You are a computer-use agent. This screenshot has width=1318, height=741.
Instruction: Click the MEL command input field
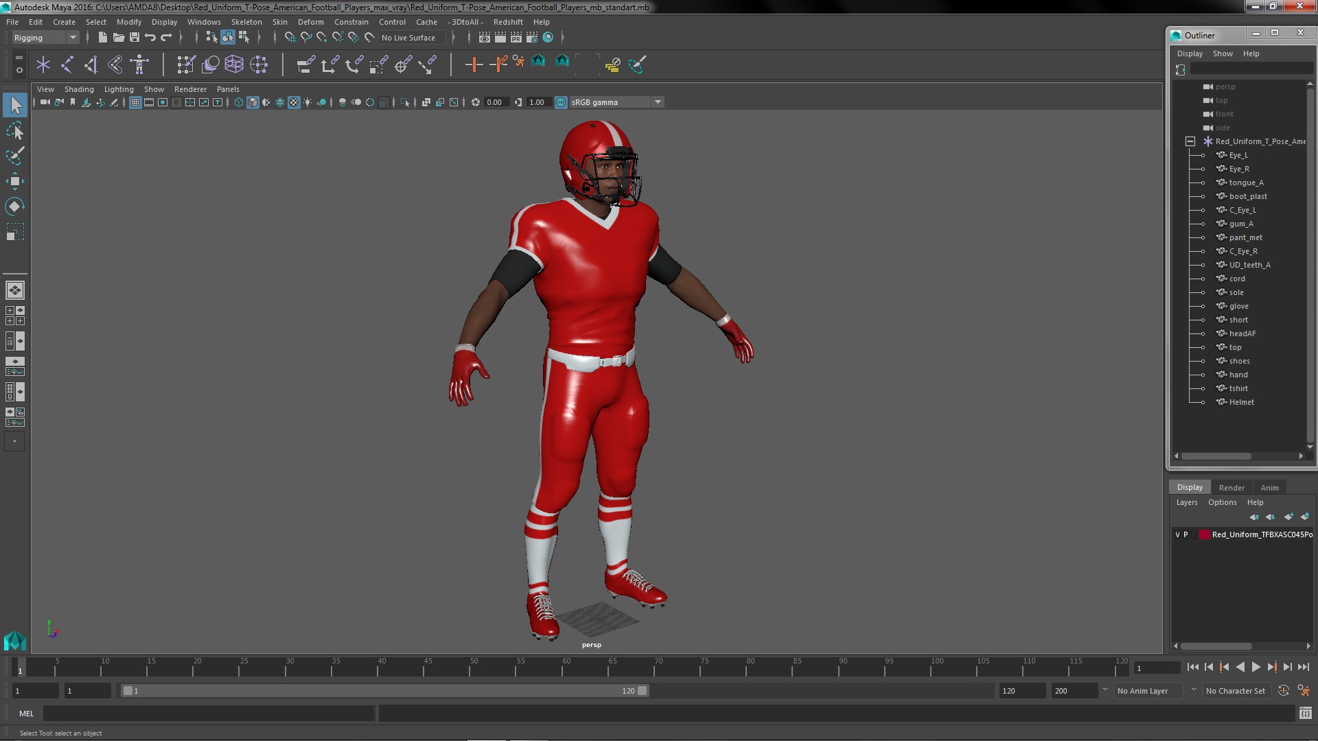pyautogui.click(x=208, y=714)
